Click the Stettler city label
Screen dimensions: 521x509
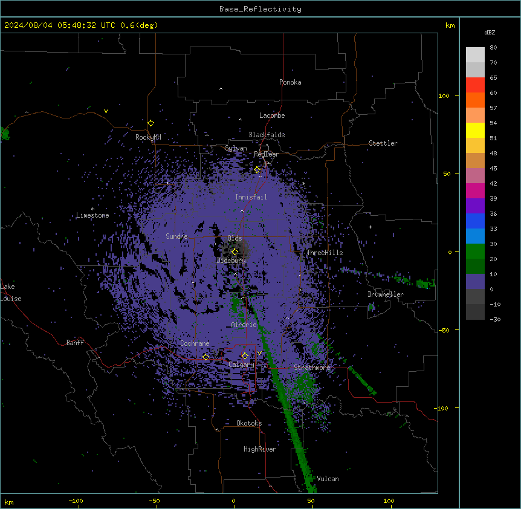click(383, 143)
